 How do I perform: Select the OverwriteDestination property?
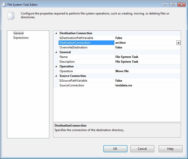[x=73, y=47]
